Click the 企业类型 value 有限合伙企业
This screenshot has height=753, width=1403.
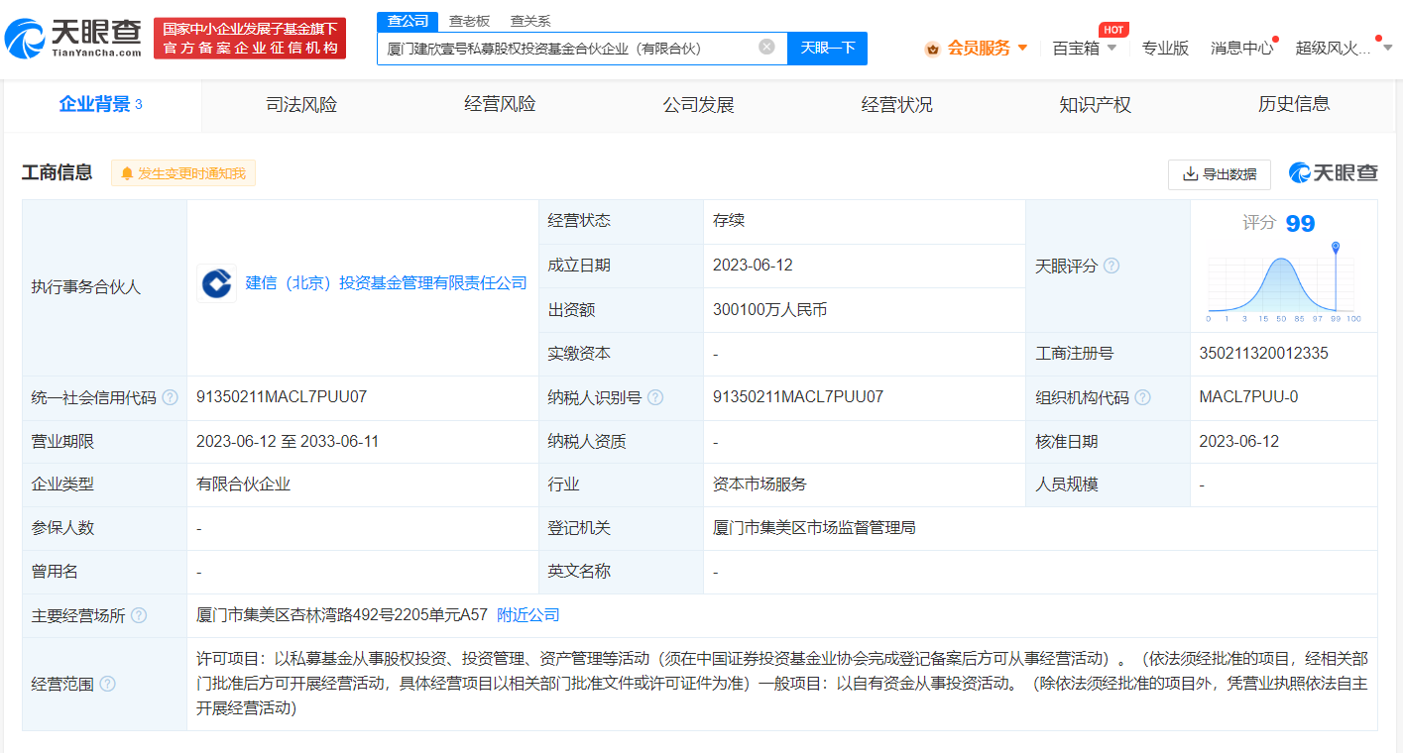click(244, 484)
